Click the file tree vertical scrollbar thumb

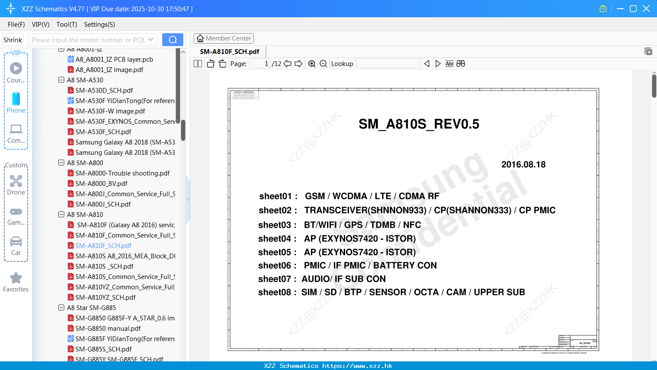point(183,130)
